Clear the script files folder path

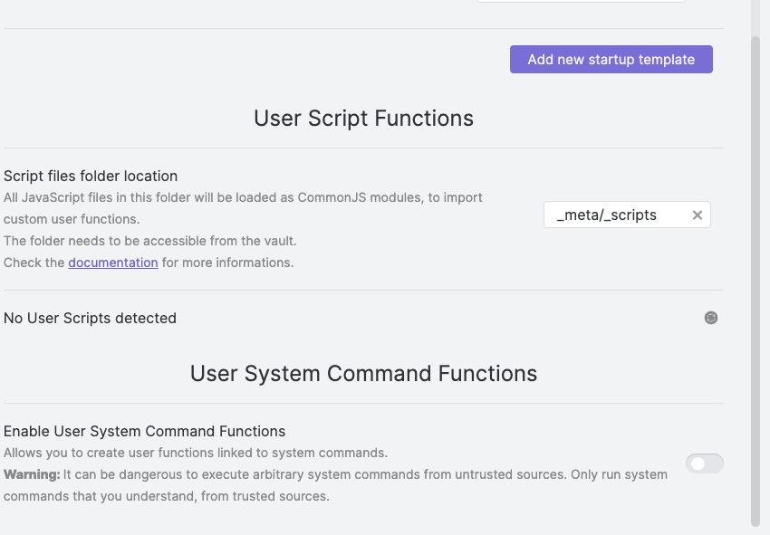point(698,215)
